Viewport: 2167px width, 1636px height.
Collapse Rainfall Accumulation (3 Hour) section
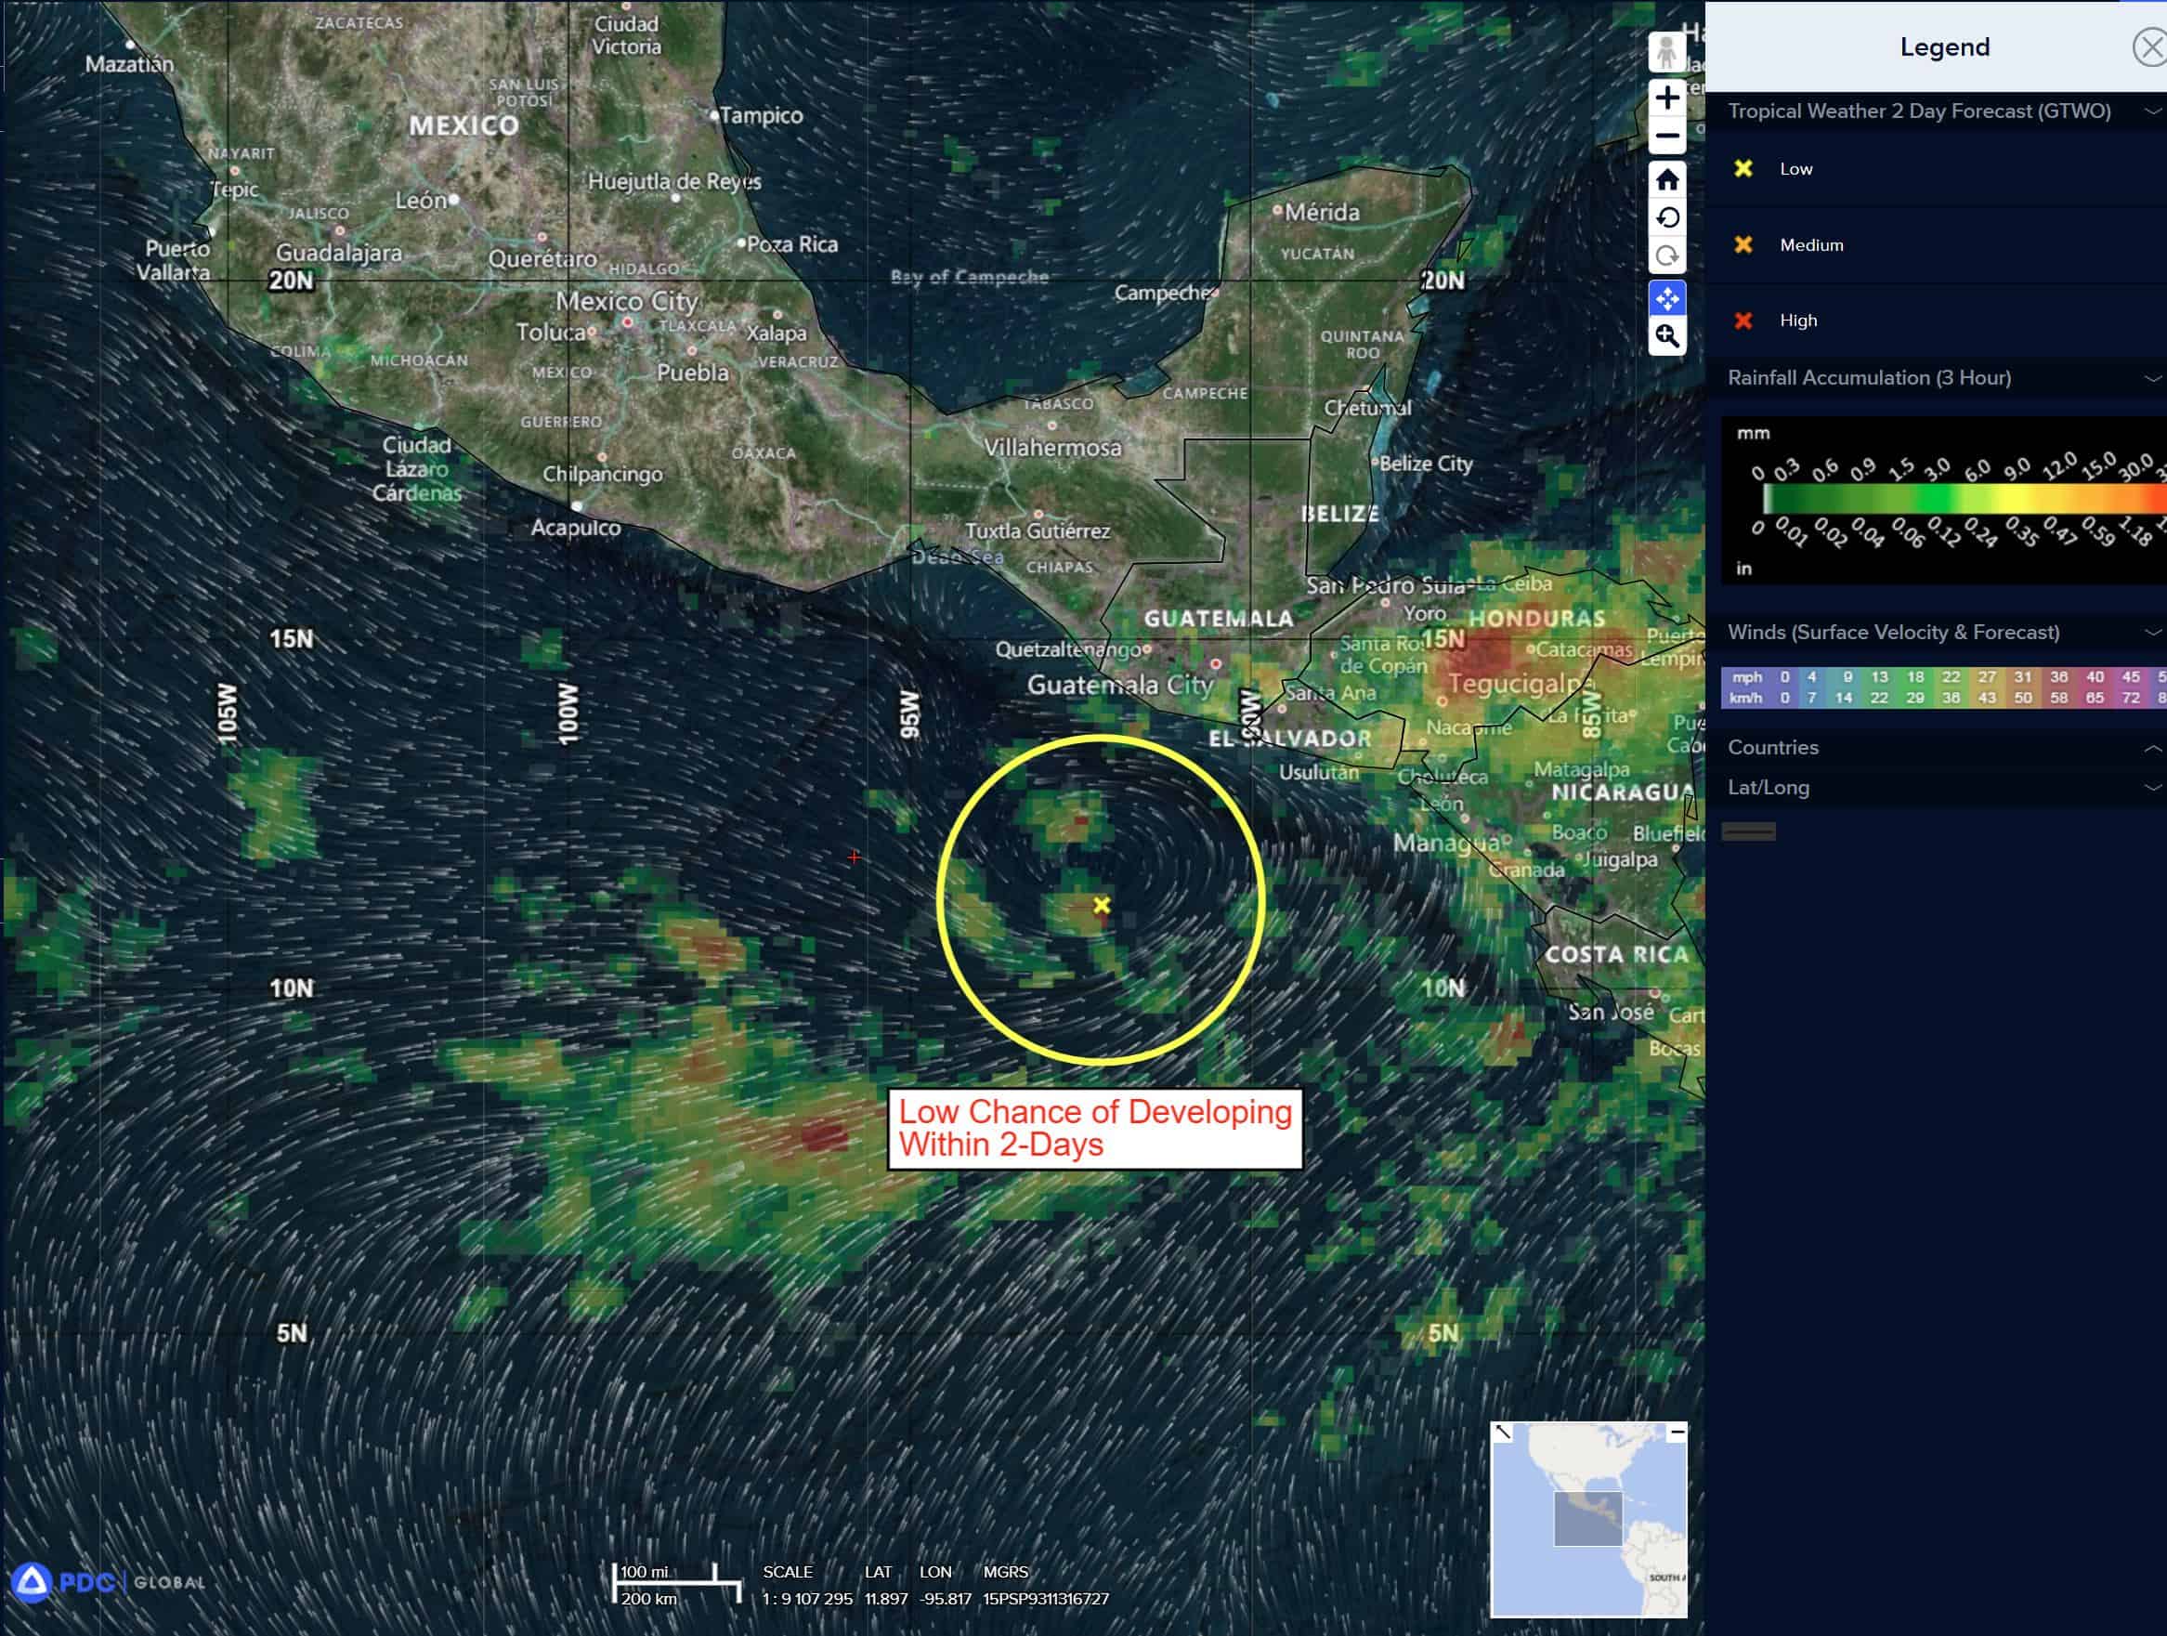tap(2152, 378)
